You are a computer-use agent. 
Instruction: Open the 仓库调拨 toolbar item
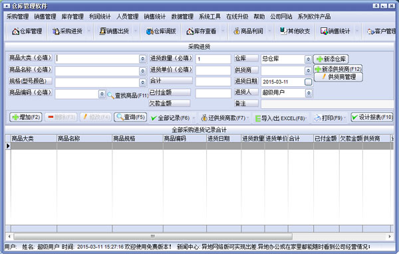(x=161, y=31)
